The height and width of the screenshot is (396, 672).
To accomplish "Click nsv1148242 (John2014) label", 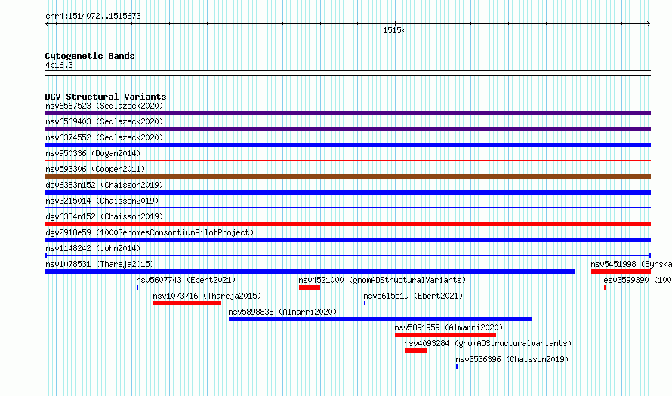I will coord(93,248).
